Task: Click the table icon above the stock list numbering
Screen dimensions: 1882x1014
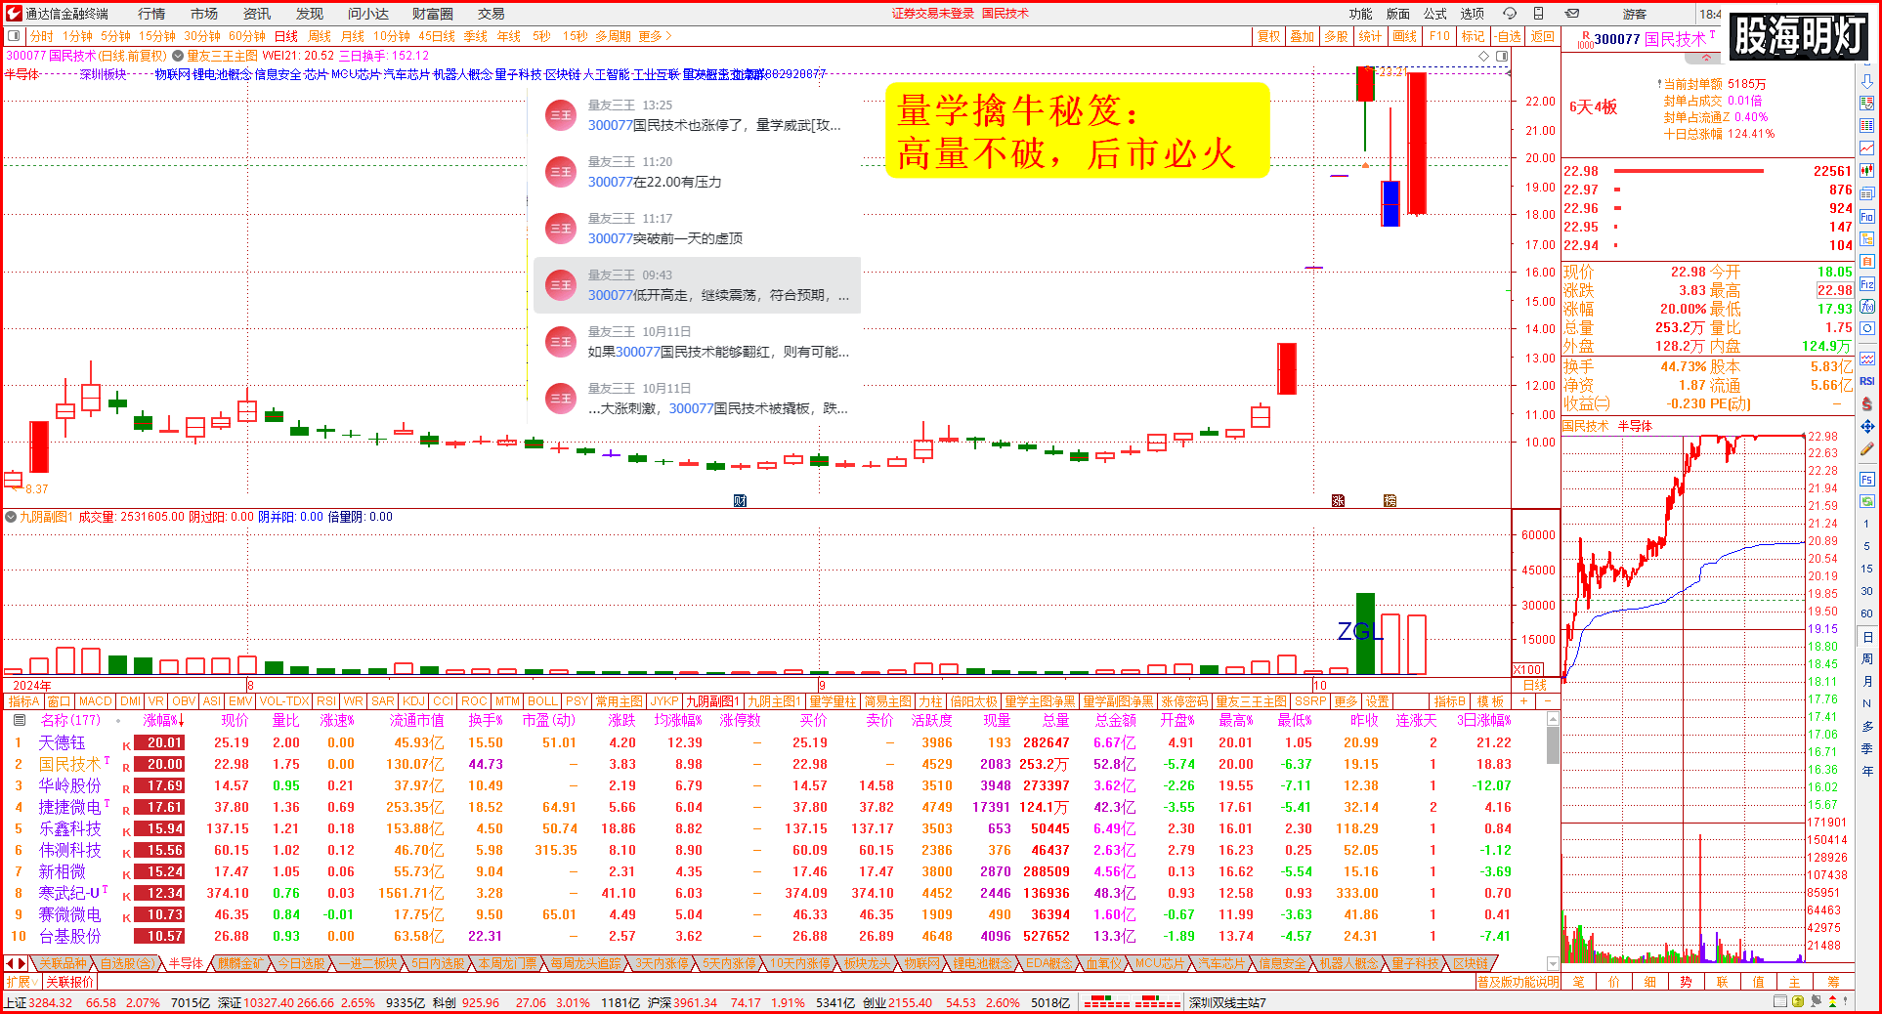Action: (x=19, y=720)
